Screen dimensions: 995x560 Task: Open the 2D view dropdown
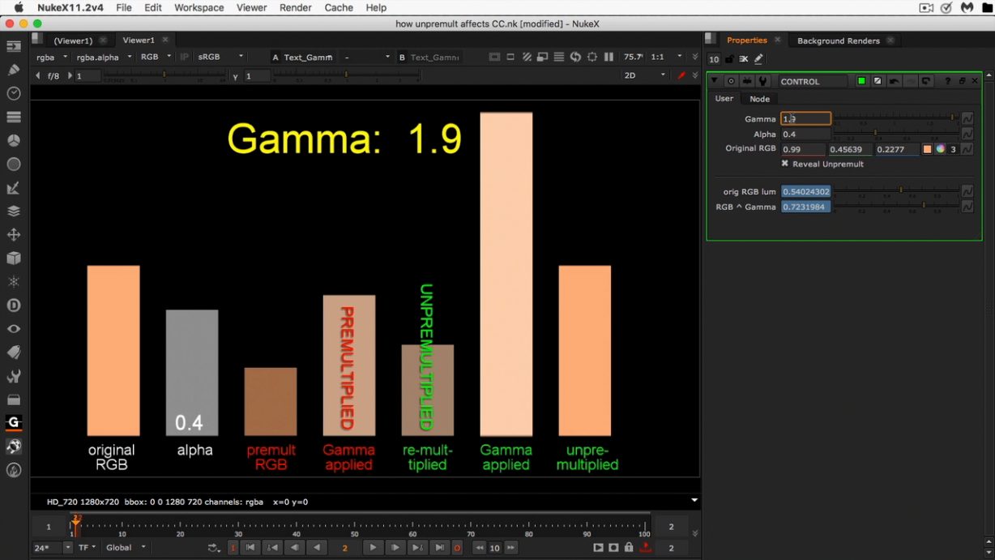point(644,75)
